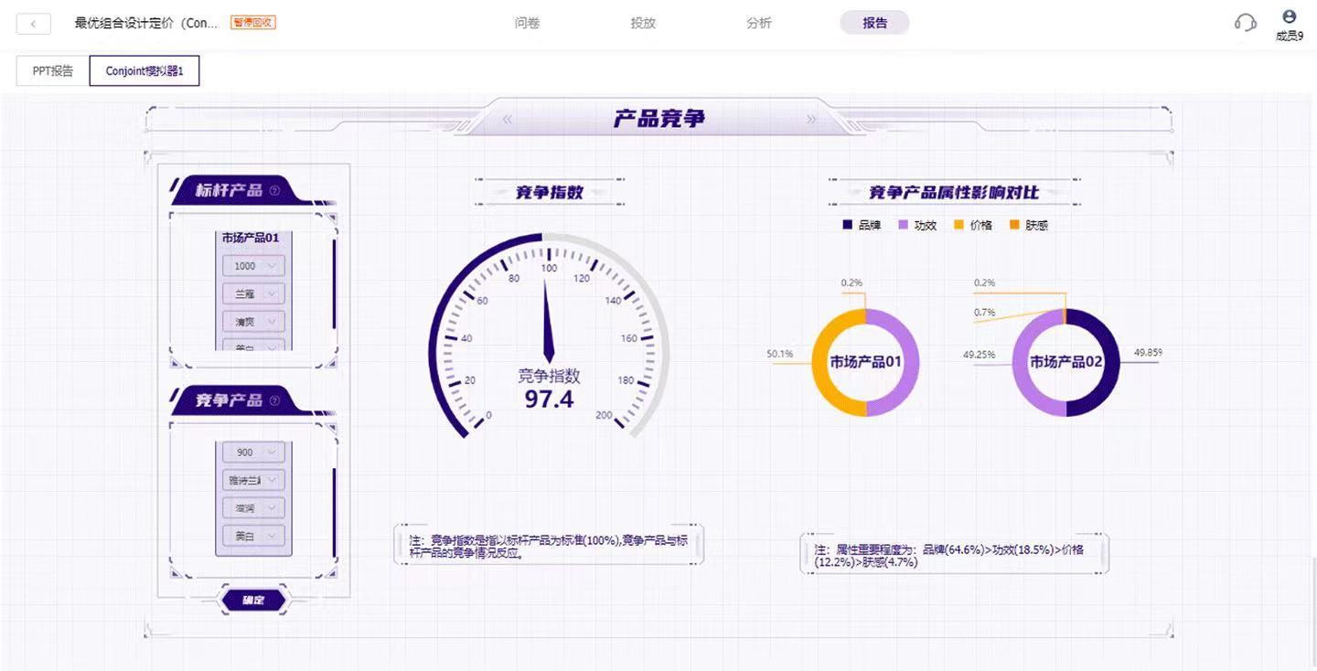The image size is (1317, 671).
Task: Toggle 价格 legend item
Action: (973, 225)
